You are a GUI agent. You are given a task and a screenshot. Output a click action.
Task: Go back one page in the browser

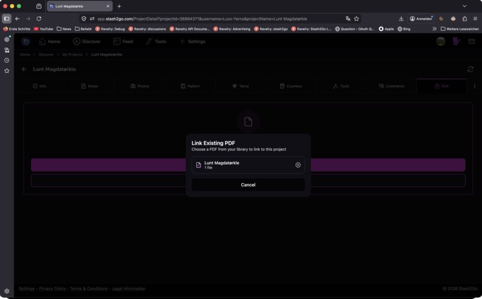(x=17, y=19)
